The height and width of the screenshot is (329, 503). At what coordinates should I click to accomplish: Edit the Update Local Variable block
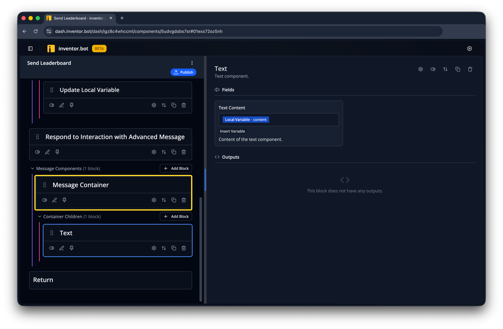[x=62, y=105]
